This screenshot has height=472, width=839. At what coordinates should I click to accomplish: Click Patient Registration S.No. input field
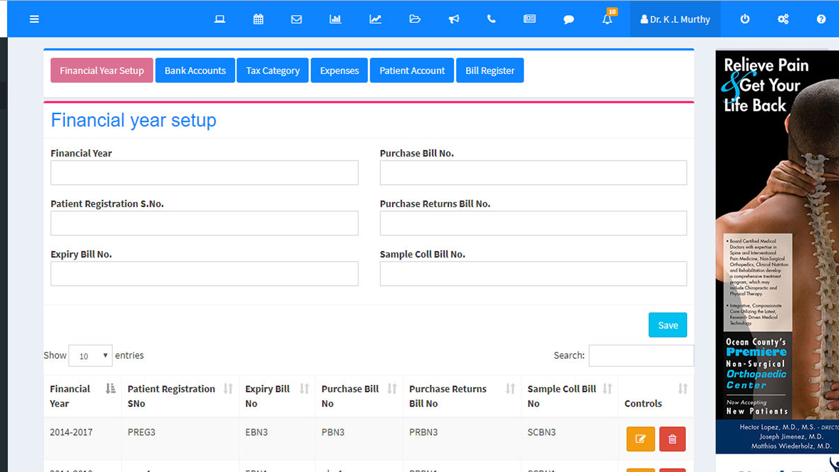[x=205, y=223]
